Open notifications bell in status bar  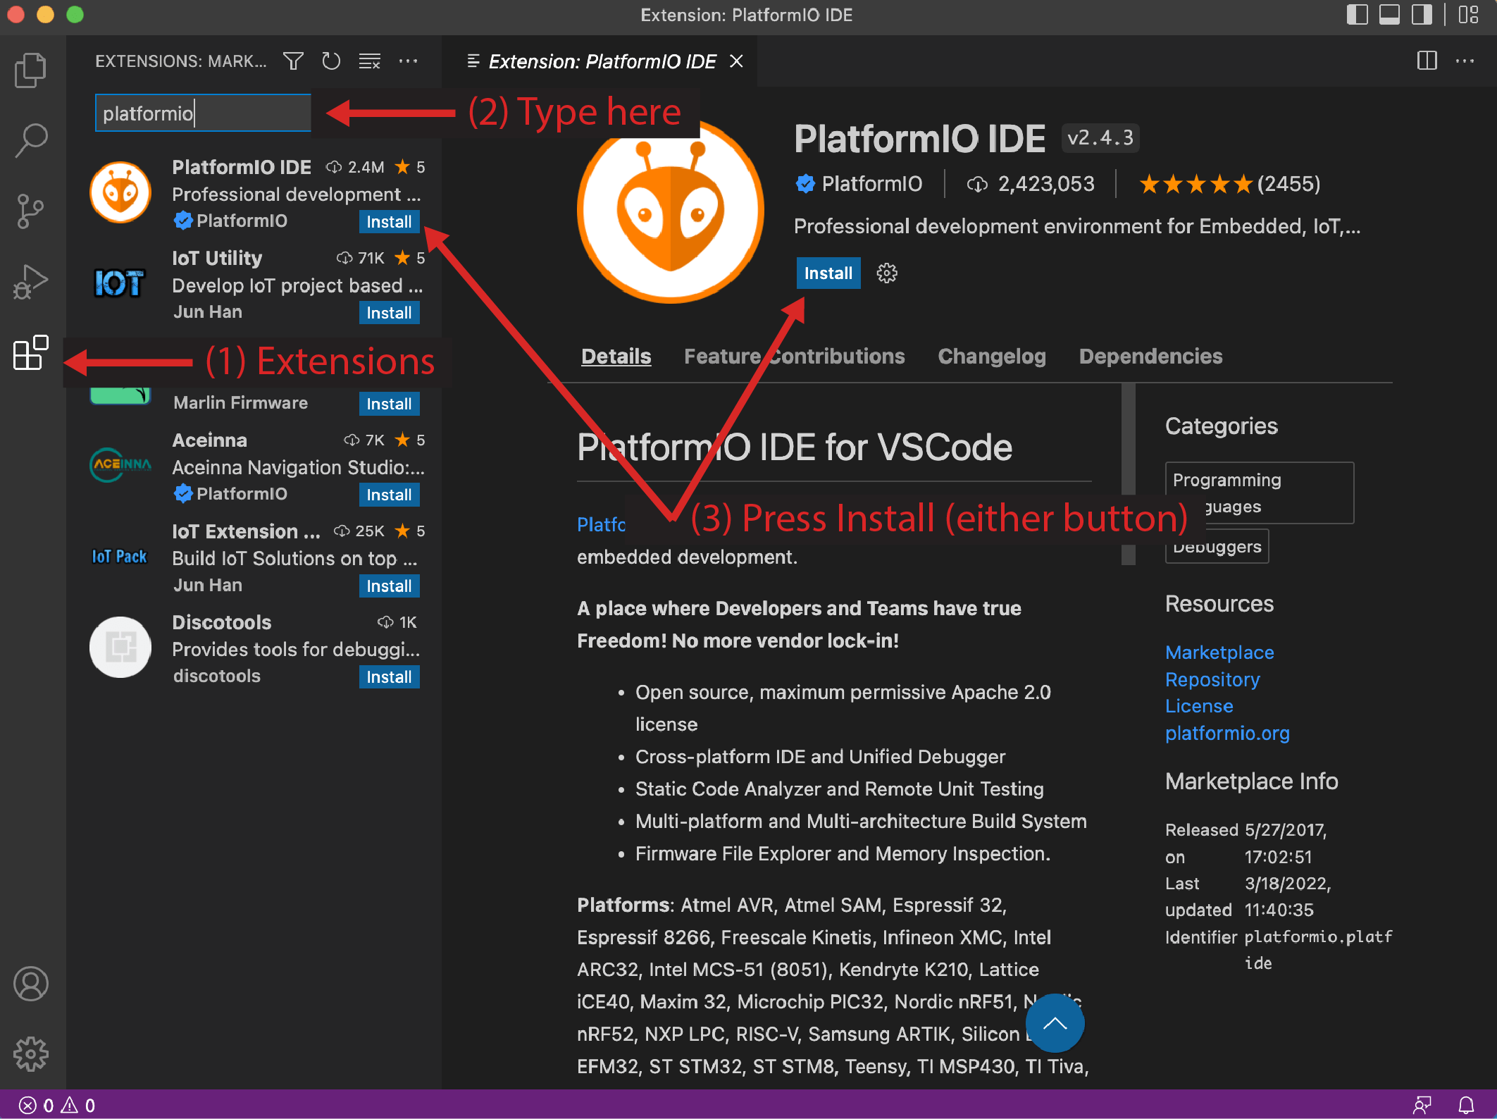coord(1466,1106)
